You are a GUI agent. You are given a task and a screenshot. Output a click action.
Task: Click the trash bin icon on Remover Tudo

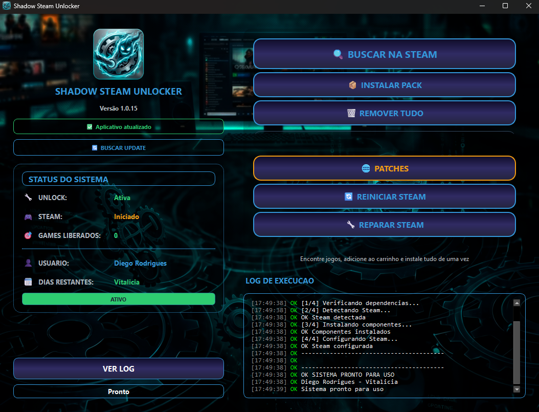click(x=351, y=113)
